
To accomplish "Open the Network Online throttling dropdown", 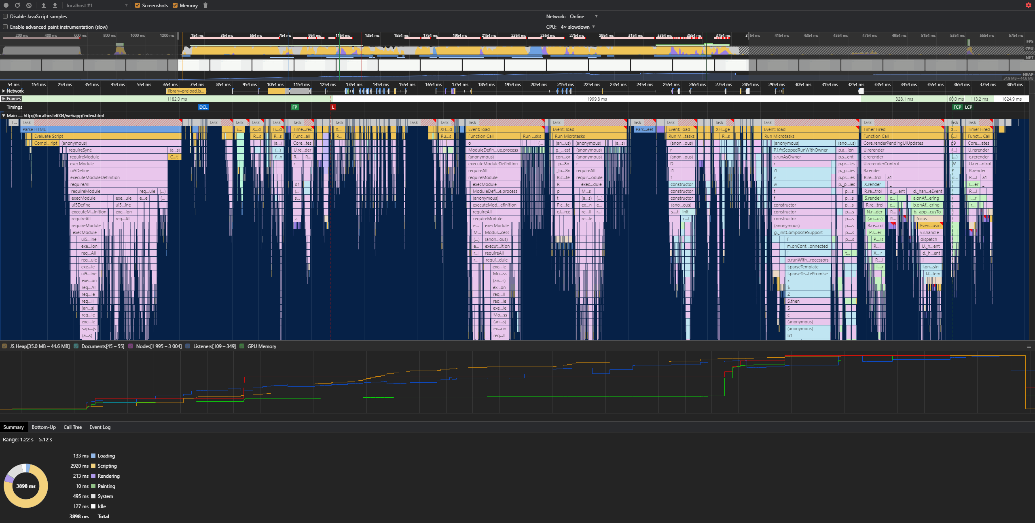I will click(582, 17).
